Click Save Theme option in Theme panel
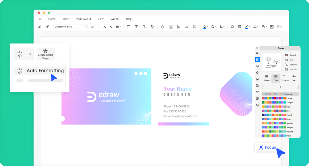 pos(291,69)
